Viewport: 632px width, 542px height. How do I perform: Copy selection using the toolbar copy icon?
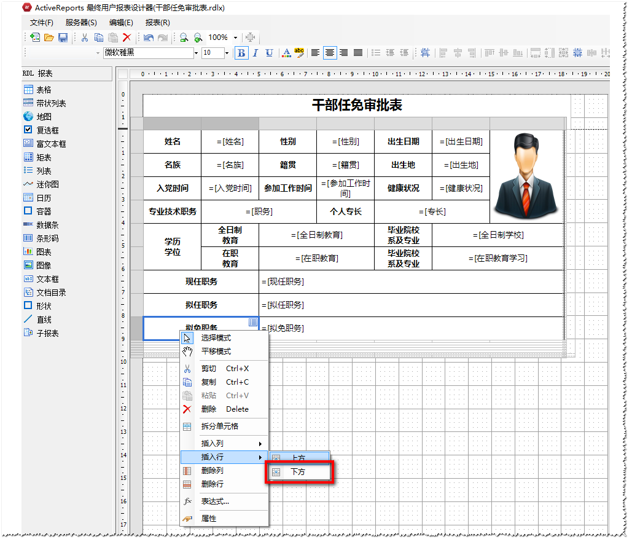99,37
